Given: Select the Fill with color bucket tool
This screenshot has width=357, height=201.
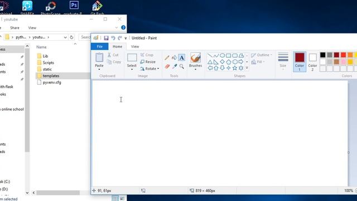Looking at the screenshot, I should (x=174, y=58).
